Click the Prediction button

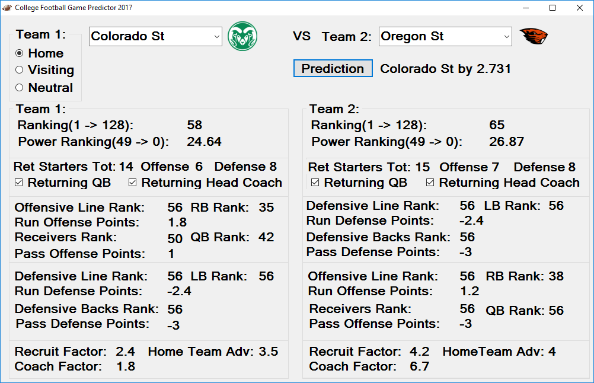pos(333,68)
